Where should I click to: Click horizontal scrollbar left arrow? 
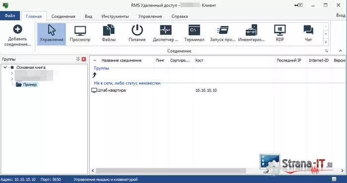(x=93, y=171)
